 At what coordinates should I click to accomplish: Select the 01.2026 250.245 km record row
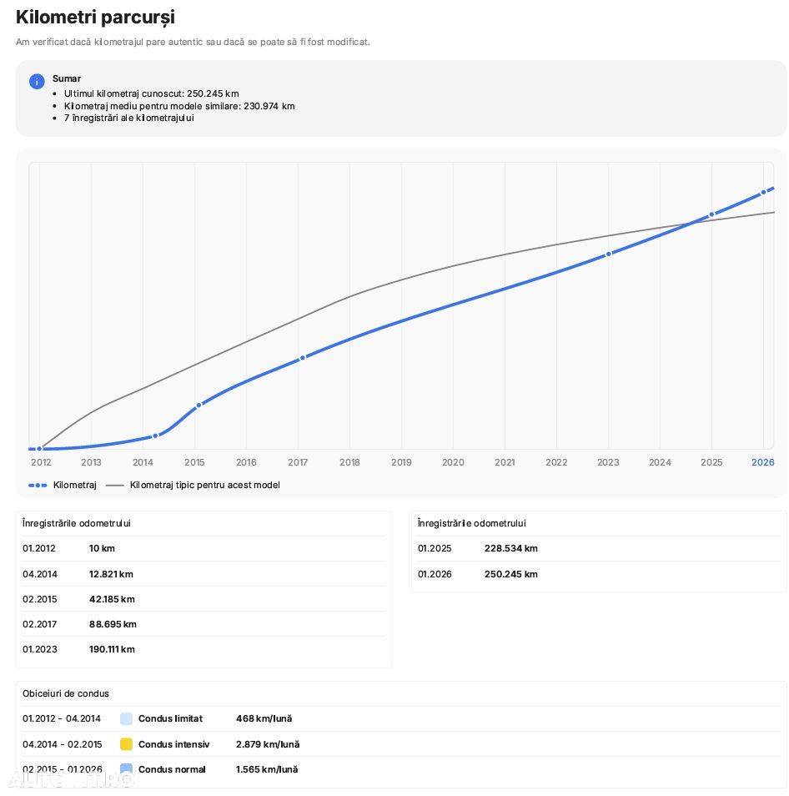[x=599, y=574]
